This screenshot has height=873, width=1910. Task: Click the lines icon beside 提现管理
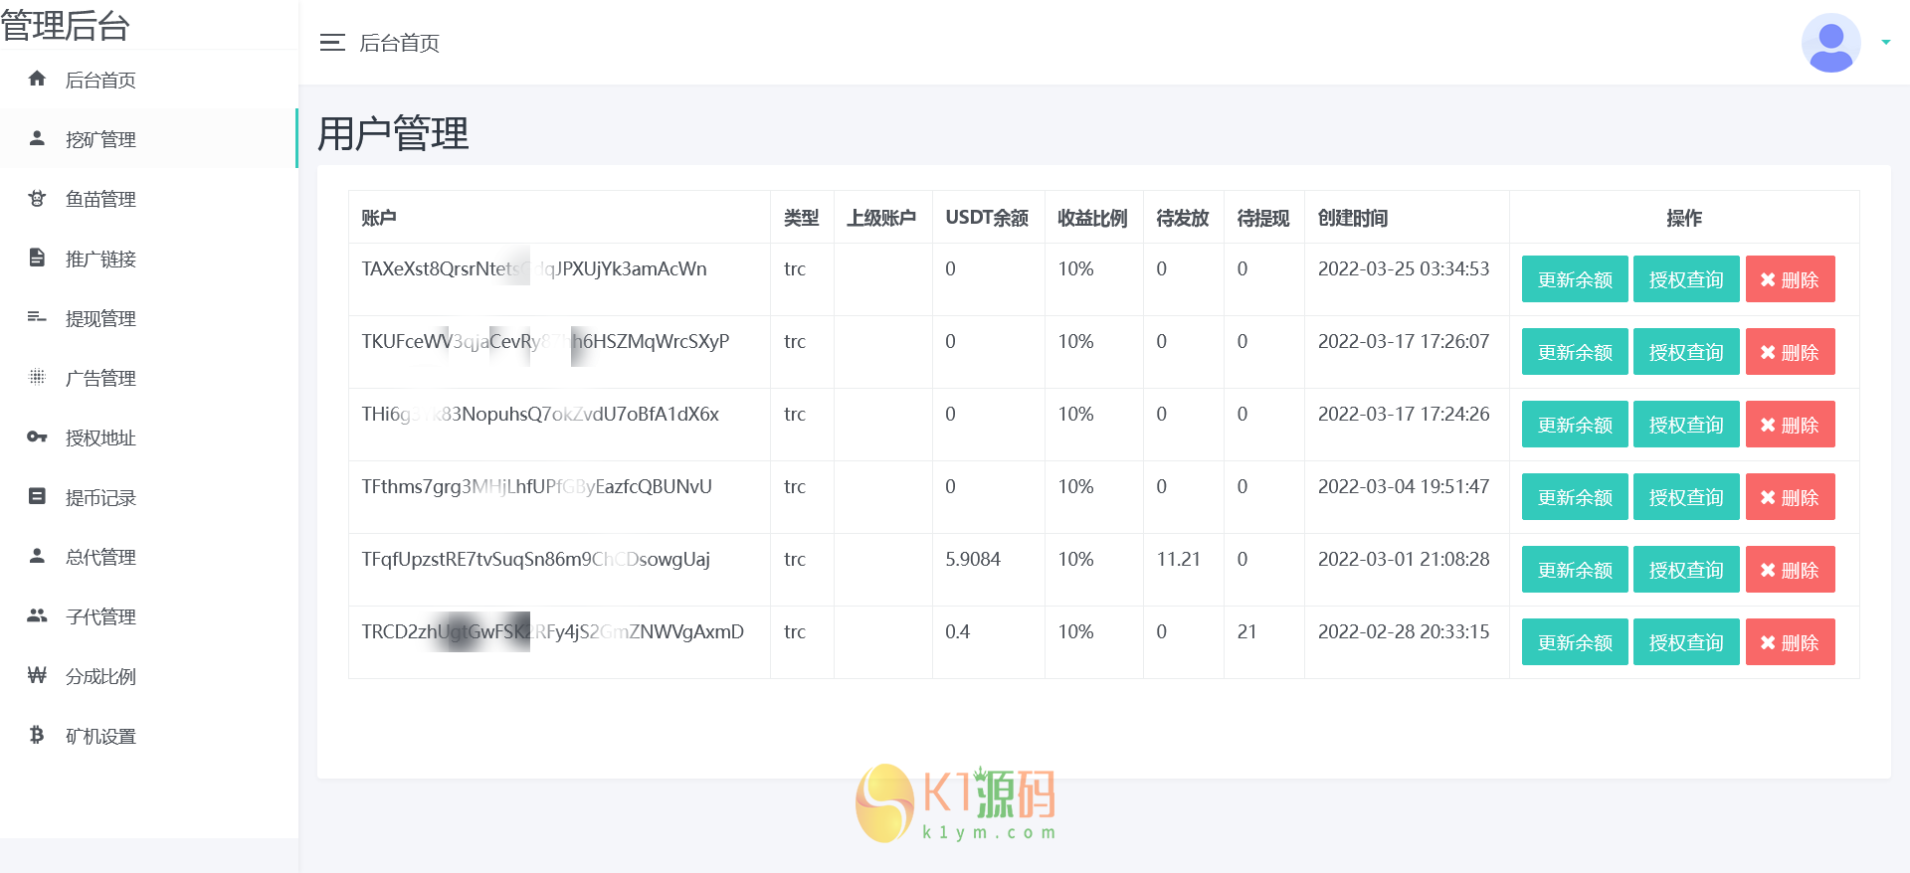point(37,317)
